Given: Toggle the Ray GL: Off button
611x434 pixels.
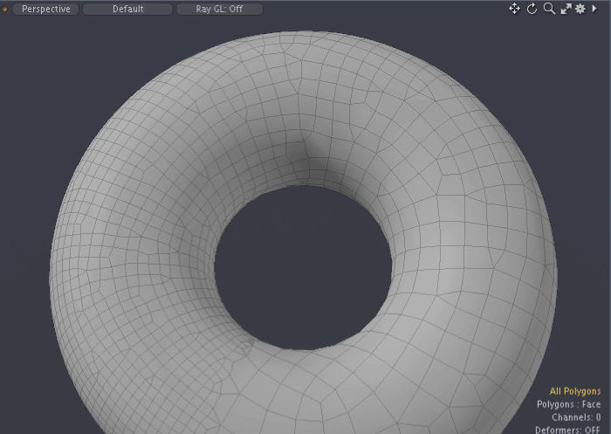Looking at the screenshot, I should tap(217, 9).
